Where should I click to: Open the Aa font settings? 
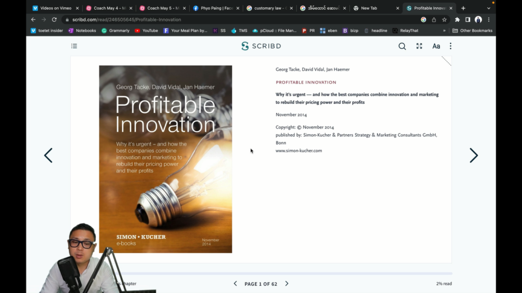pyautogui.click(x=436, y=46)
